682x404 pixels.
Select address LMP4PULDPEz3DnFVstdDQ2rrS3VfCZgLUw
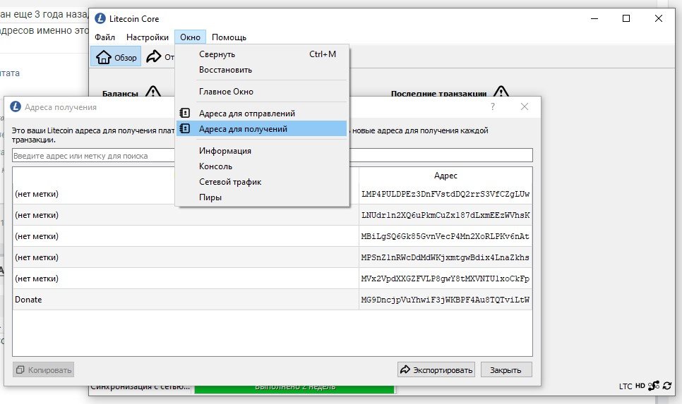pyautogui.click(x=445, y=194)
